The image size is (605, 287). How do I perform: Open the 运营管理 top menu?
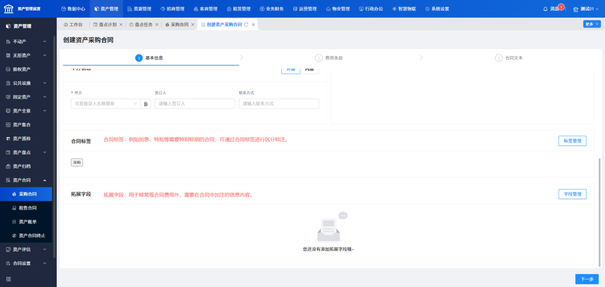click(x=305, y=9)
